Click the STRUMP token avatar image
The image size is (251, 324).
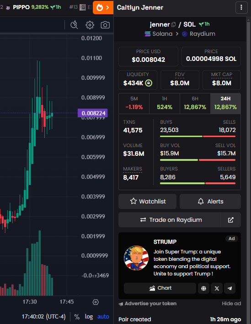point(136,258)
